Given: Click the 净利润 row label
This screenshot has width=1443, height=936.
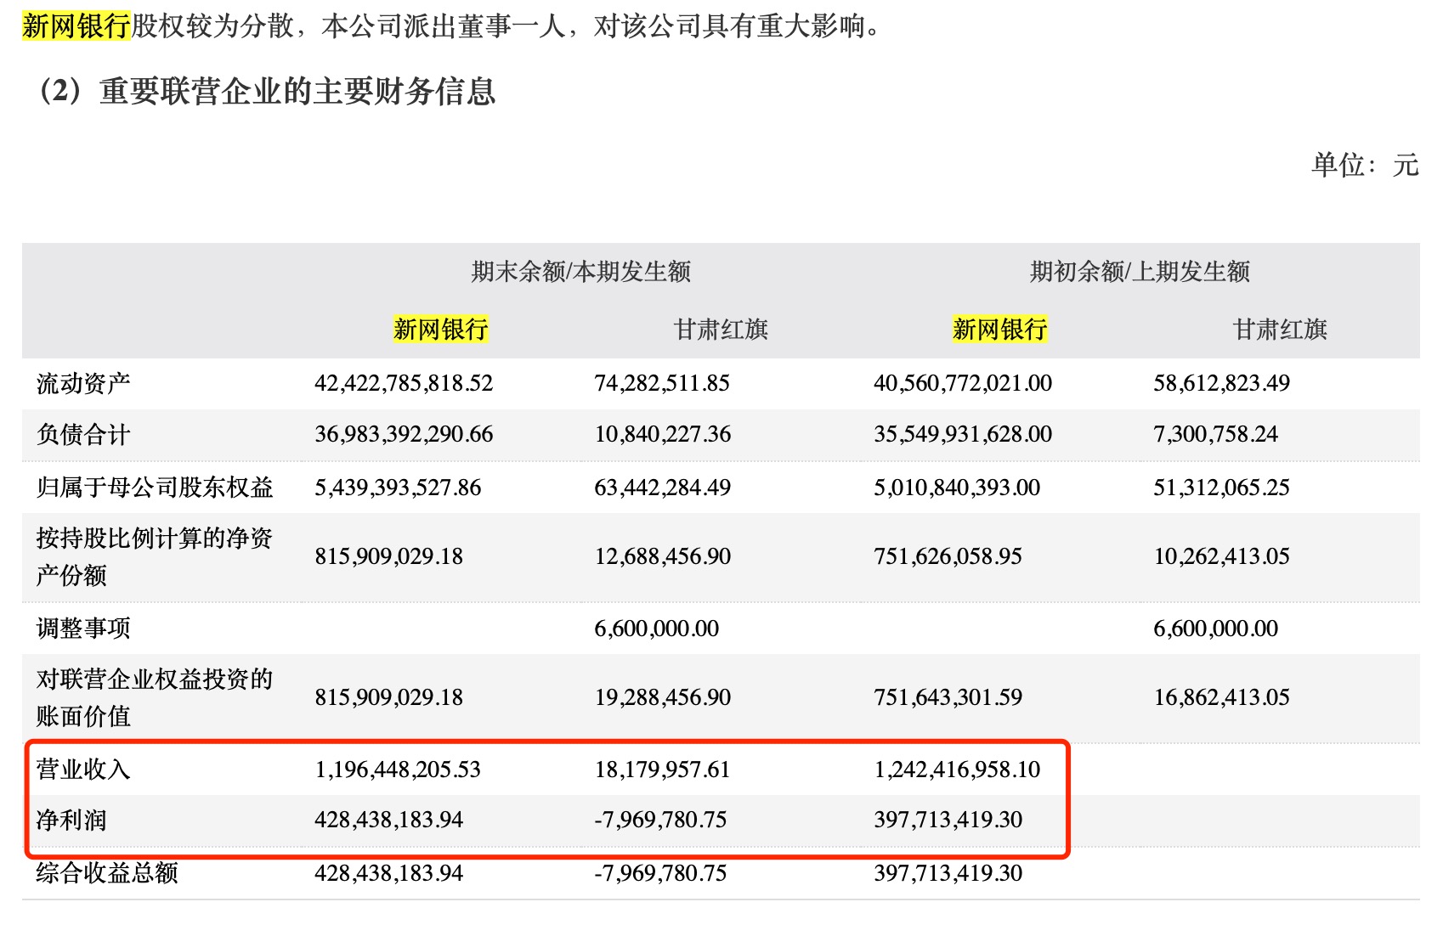Looking at the screenshot, I should (71, 820).
